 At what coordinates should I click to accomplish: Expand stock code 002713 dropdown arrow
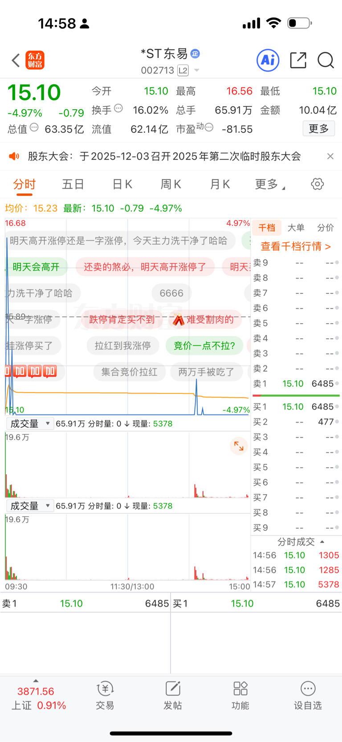(x=196, y=70)
